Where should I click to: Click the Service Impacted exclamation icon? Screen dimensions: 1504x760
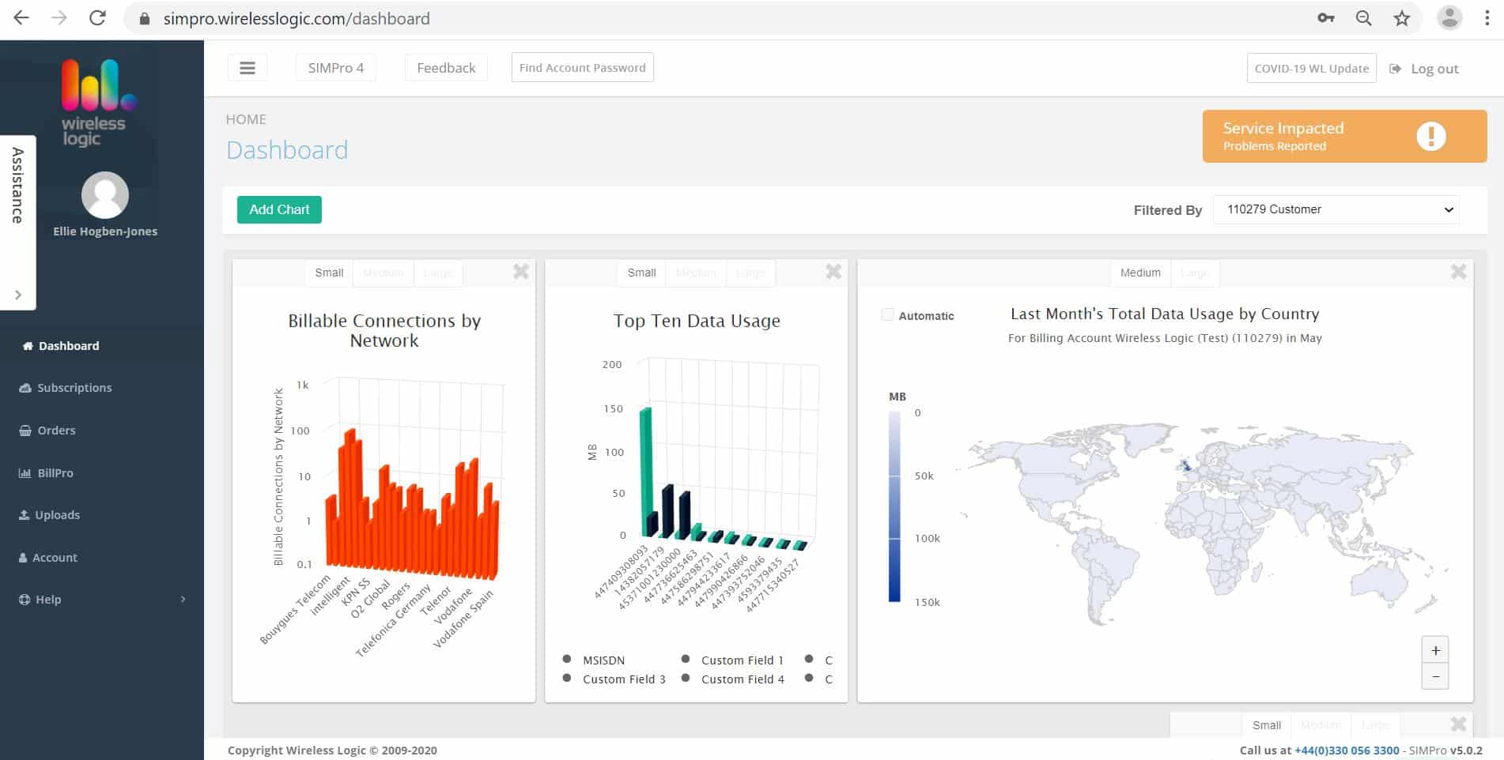click(1431, 136)
